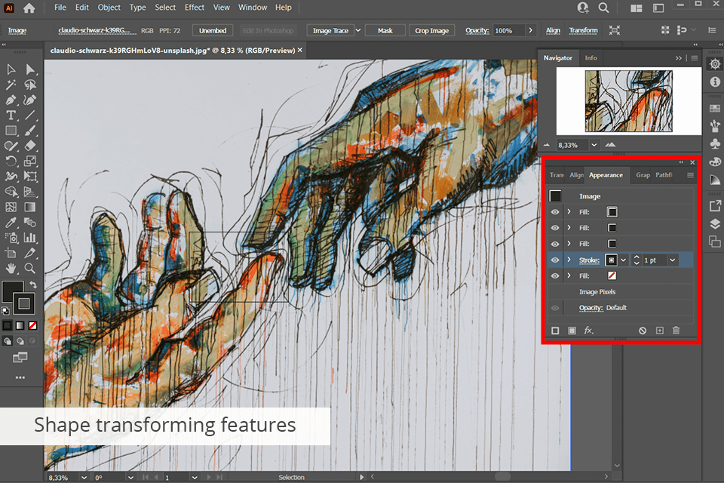Click the Crop Image button
This screenshot has height=483, width=724.
coord(431,30)
